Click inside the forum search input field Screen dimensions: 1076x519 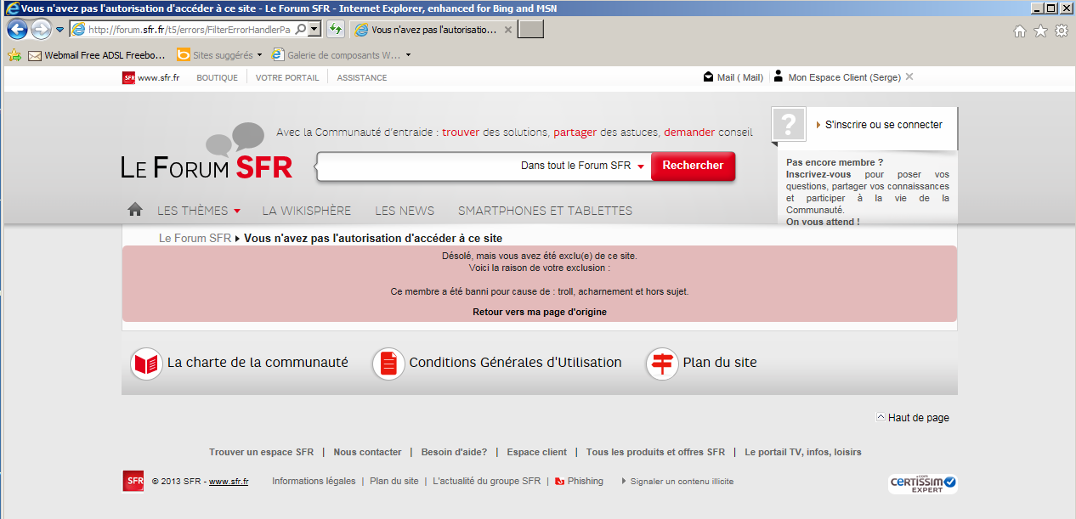pos(408,166)
